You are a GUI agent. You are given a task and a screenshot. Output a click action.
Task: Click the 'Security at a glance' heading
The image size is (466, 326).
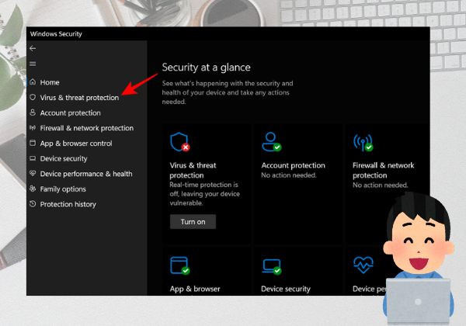(x=207, y=68)
